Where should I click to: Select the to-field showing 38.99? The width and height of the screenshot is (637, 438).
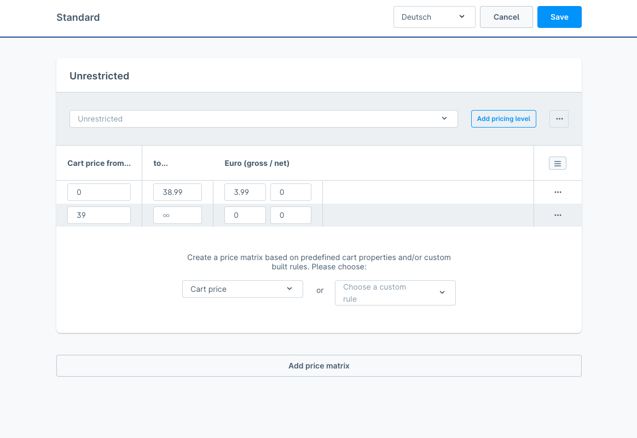coord(177,192)
